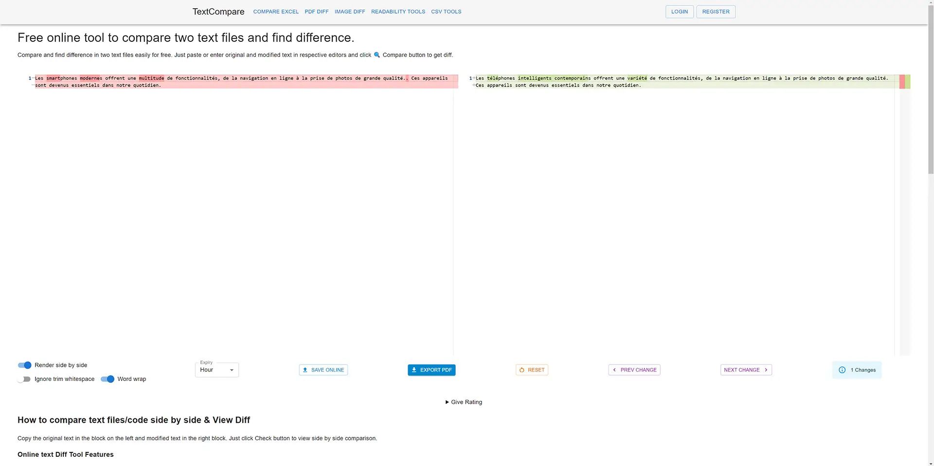
Task: Toggle Render side by side switch
Action: (x=24, y=365)
